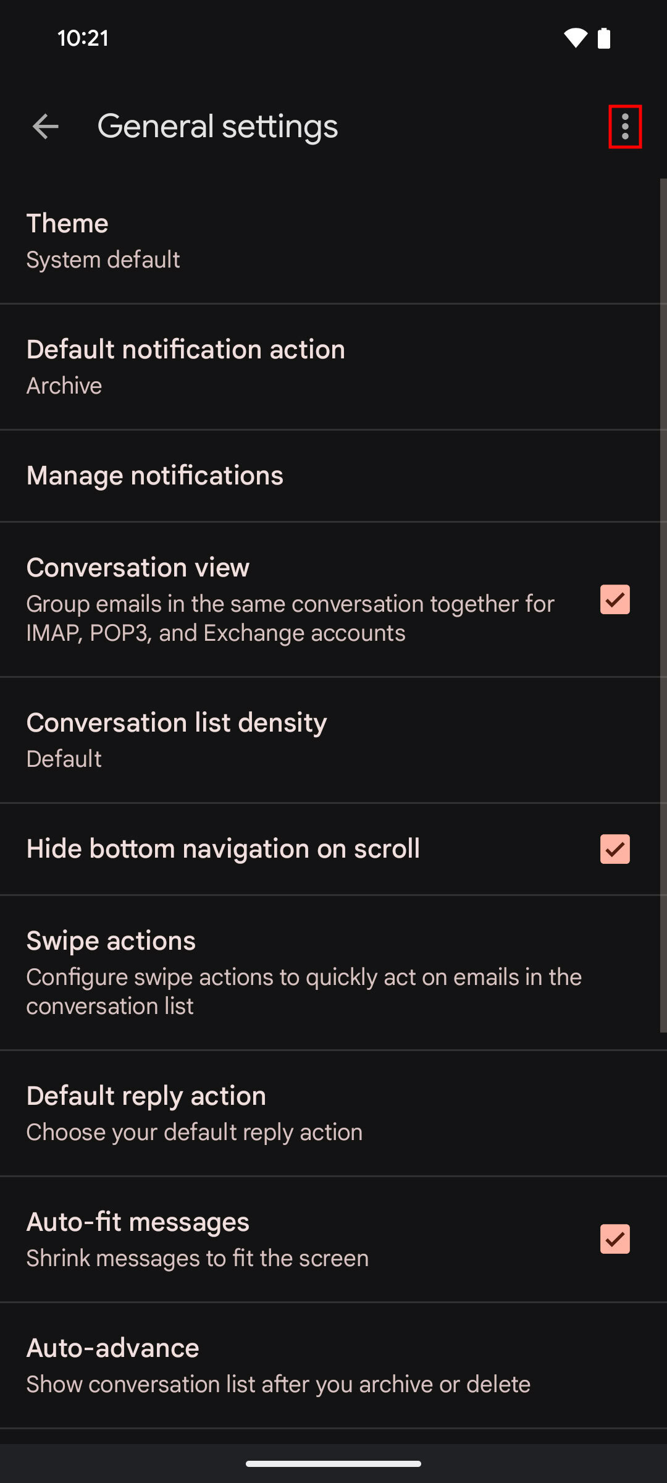Uncheck the Conversation view checkbox
667x1483 pixels.
tap(615, 599)
